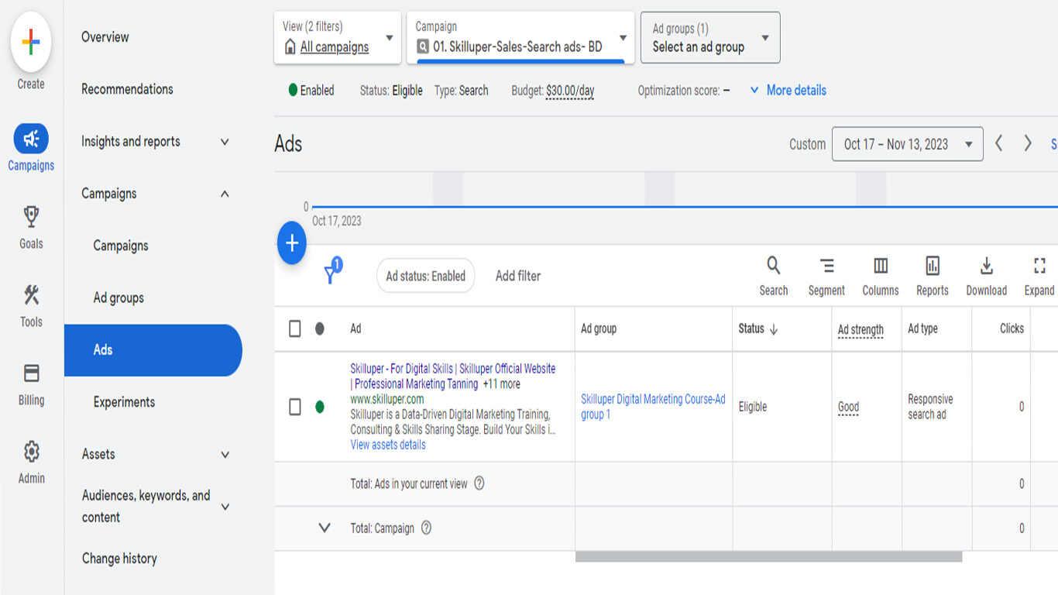Click the $30.00/day budget link

tap(570, 91)
